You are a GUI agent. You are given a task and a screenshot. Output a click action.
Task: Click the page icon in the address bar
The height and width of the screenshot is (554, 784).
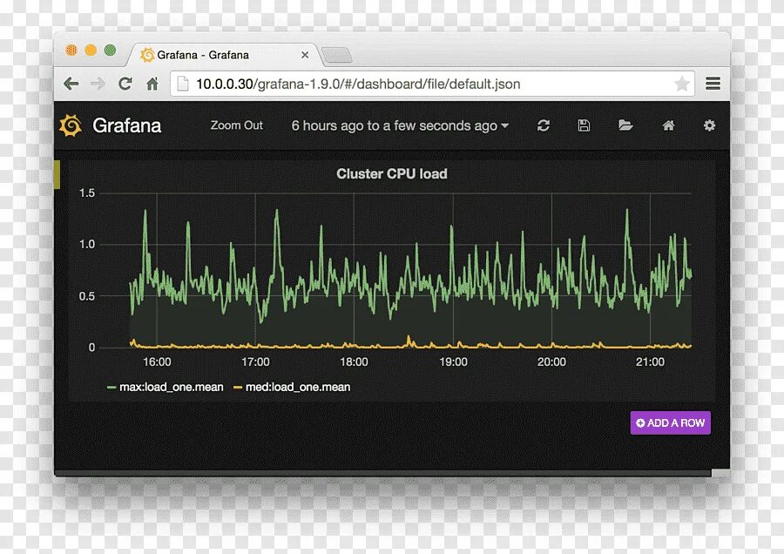[183, 84]
